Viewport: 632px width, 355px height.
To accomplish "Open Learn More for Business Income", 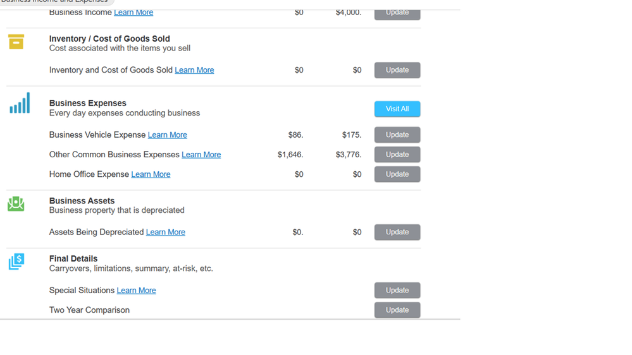I will [133, 13].
